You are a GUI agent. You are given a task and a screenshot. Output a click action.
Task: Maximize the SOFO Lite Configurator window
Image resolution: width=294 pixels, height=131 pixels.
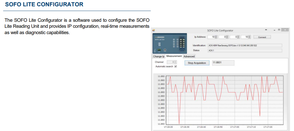click(279, 30)
